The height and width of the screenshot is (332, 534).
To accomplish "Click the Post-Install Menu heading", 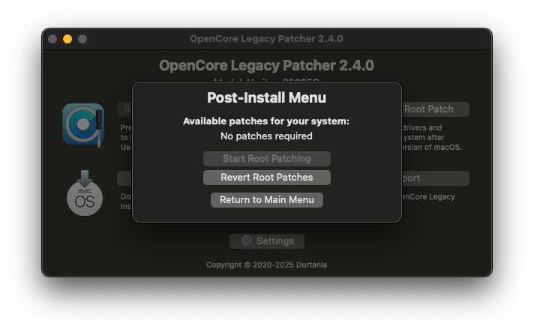I will coord(267,98).
